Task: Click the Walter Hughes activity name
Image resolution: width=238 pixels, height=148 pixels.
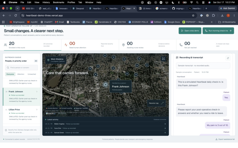Action: pyautogui.click(x=59, y=124)
